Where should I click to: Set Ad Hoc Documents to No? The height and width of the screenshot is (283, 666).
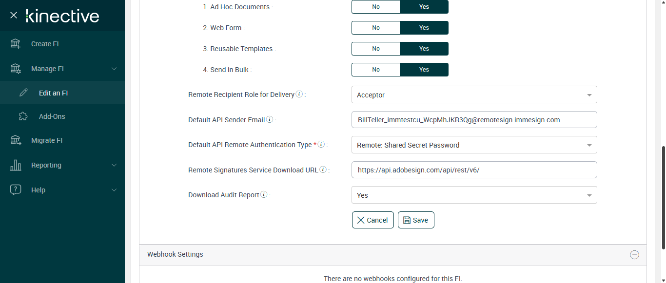(376, 7)
